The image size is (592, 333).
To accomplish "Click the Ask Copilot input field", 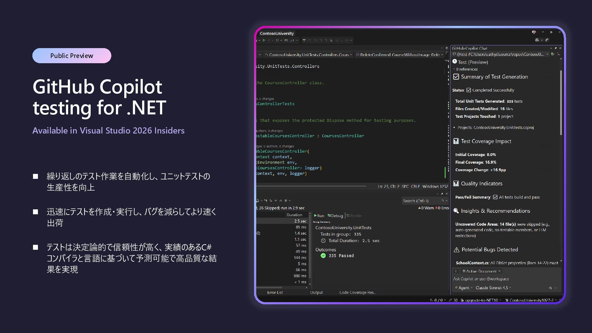I will click(499, 279).
